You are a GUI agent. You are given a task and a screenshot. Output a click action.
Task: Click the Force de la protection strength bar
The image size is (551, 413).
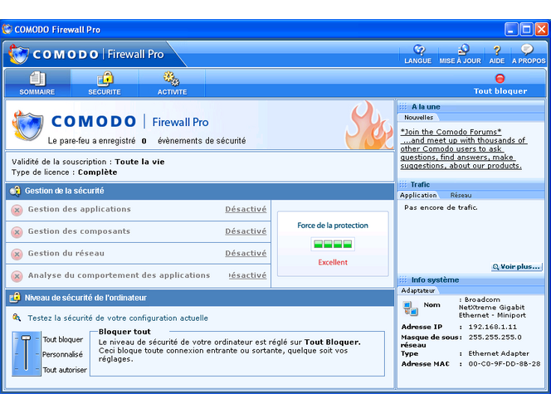(x=333, y=244)
